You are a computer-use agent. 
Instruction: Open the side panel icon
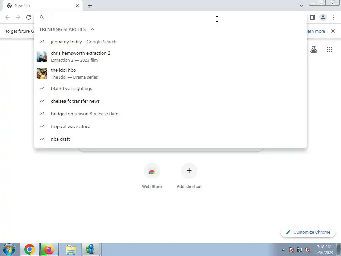[312, 17]
